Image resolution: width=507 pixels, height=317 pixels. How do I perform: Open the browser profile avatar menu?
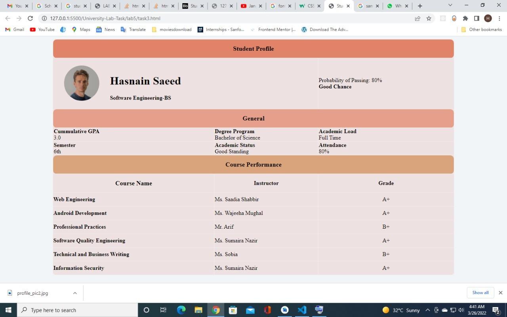(x=488, y=18)
